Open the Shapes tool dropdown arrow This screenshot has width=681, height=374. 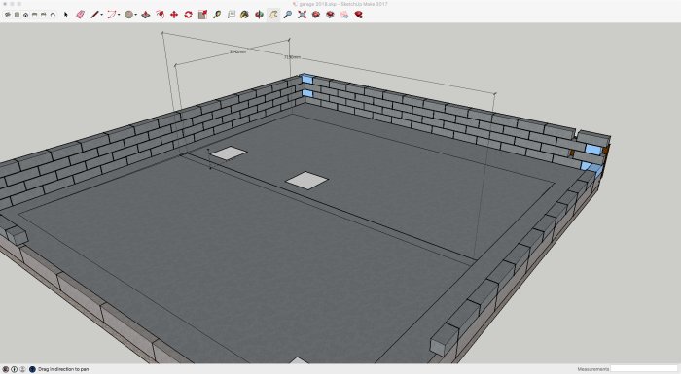(136, 15)
